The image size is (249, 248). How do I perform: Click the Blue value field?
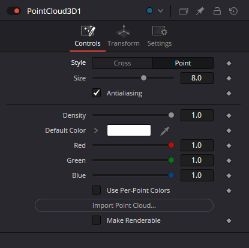point(197,175)
